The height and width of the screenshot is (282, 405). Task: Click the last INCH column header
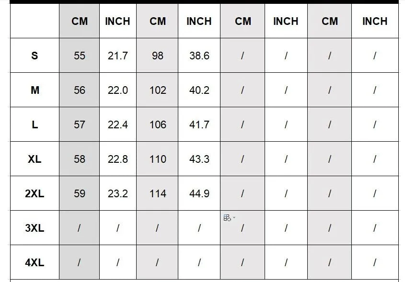click(x=375, y=21)
